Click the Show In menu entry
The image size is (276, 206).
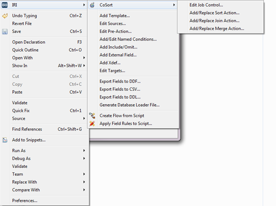(45, 66)
